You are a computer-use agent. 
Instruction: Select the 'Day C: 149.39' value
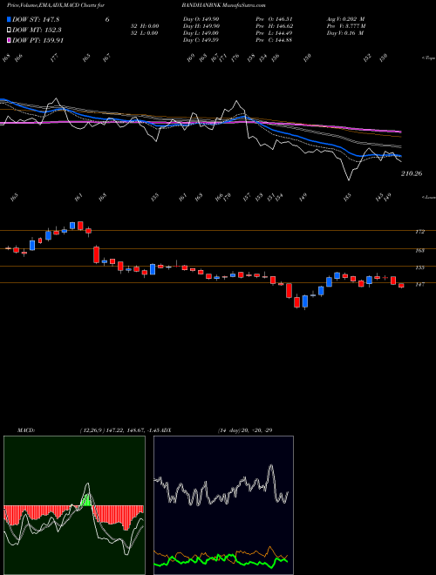(201, 40)
